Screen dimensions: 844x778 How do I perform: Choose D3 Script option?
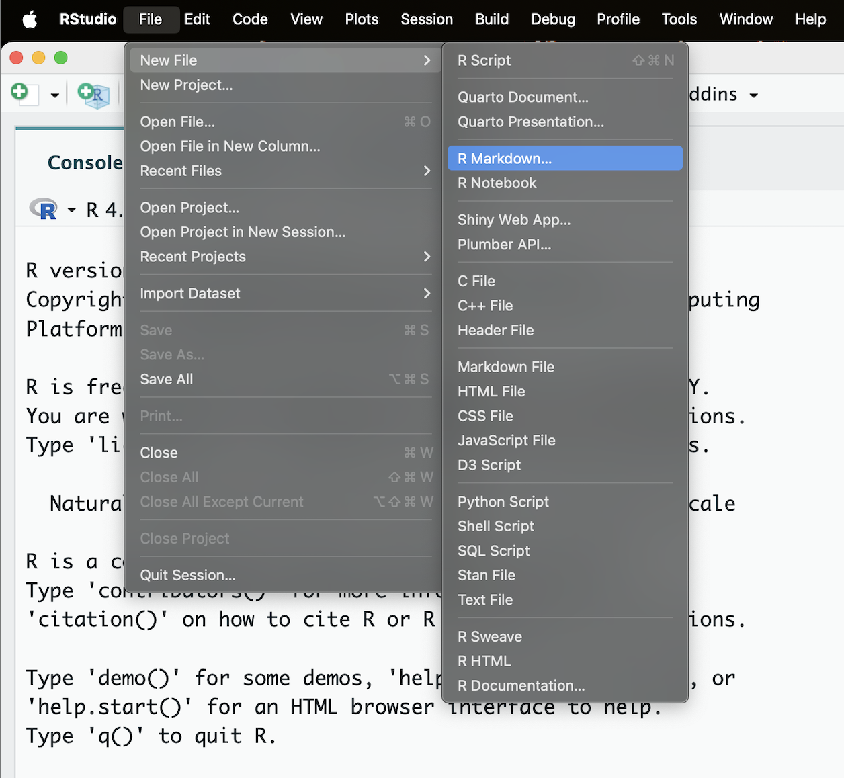pyautogui.click(x=565, y=465)
